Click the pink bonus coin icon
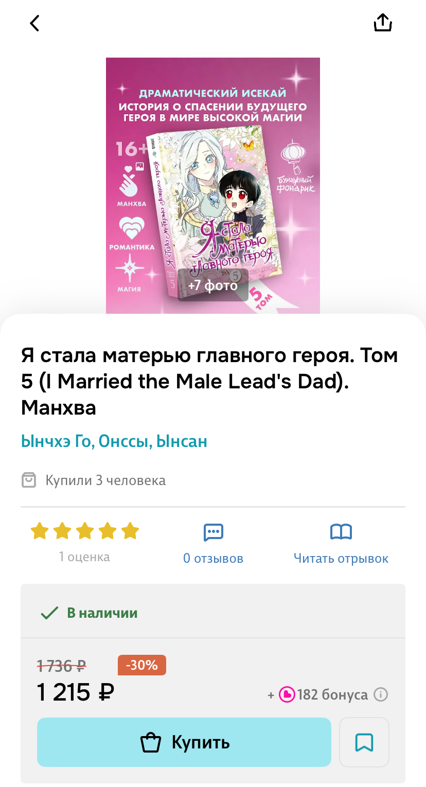The width and height of the screenshot is (426, 787). coord(287,695)
